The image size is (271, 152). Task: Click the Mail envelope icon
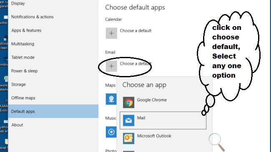pos(128,120)
